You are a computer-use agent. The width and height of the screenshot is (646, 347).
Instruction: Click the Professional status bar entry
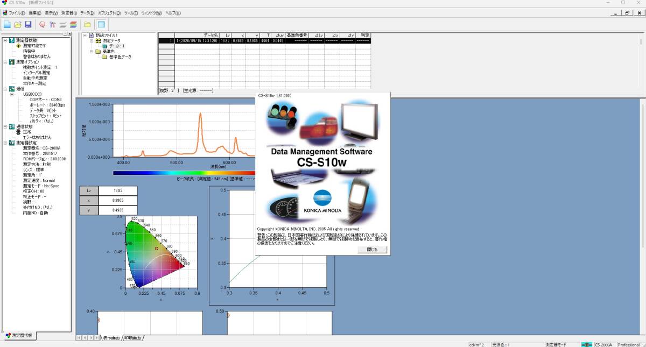[629, 344]
